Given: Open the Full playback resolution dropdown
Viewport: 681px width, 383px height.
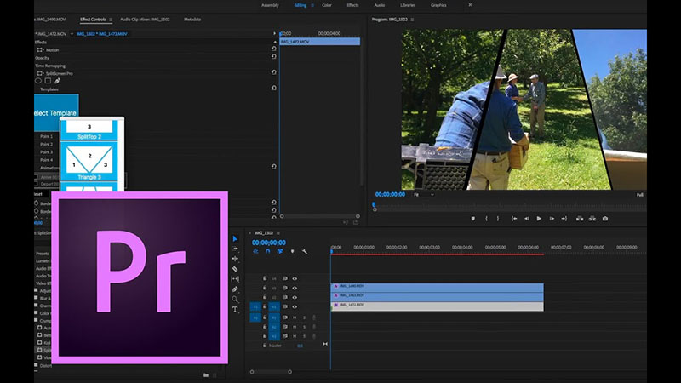Looking at the screenshot, I should point(640,195).
